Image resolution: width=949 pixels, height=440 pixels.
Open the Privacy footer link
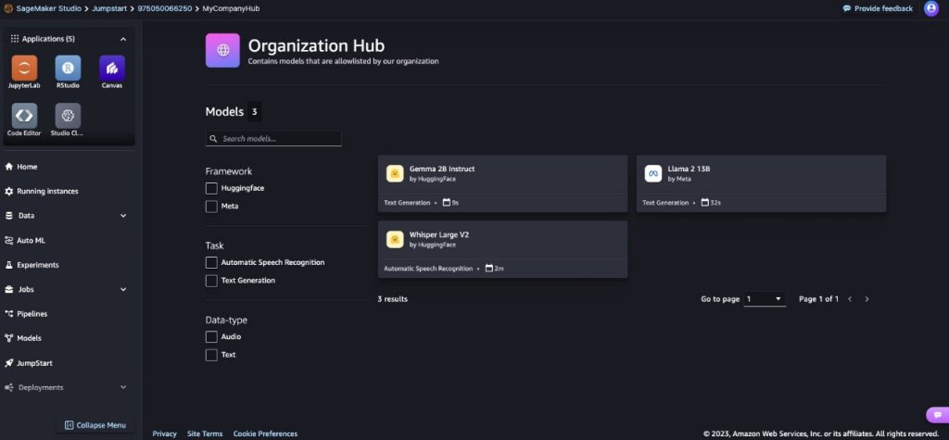point(165,434)
